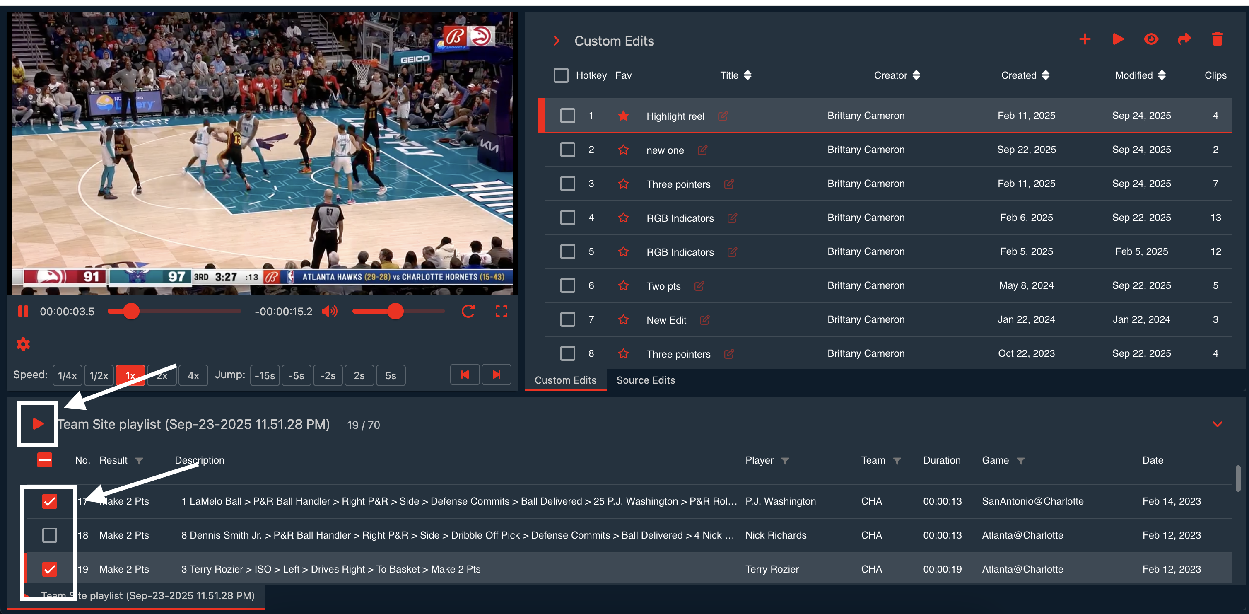Enter fullscreen video mode
Image resolution: width=1249 pixels, height=614 pixels.
click(501, 311)
